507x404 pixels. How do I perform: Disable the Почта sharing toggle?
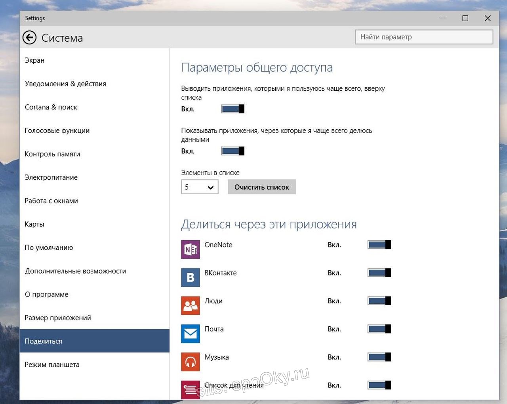tap(379, 329)
